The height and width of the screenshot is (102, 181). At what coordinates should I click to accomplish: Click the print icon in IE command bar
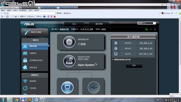[16, 16]
